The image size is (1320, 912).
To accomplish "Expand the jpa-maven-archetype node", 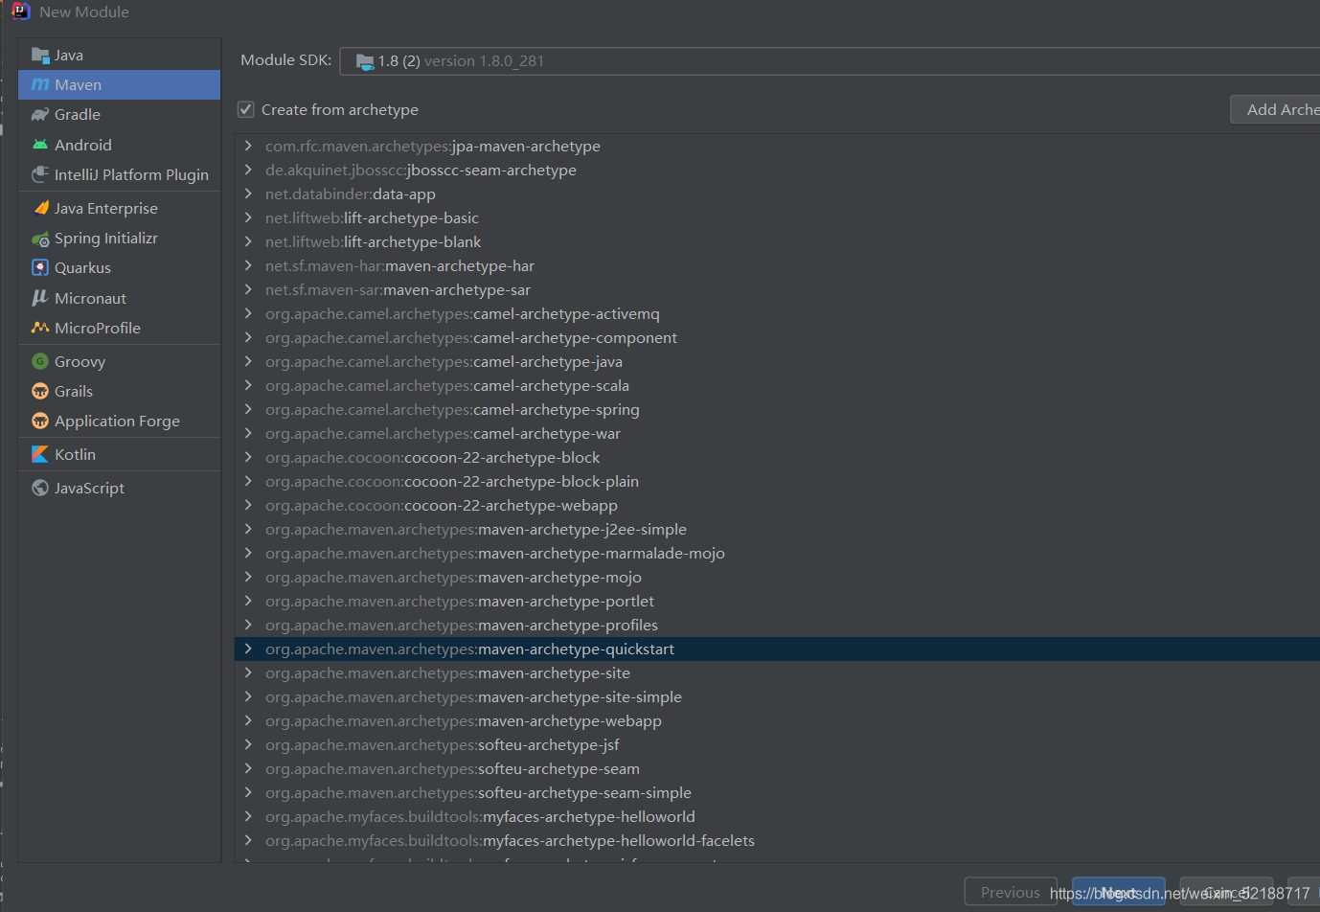I will point(248,146).
